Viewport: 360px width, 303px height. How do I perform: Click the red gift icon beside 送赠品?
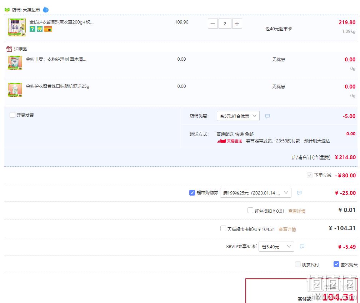[9, 49]
